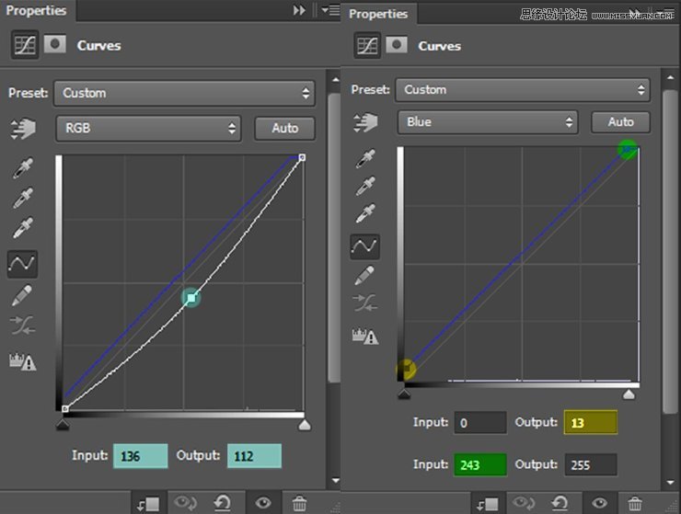Open left Properties panel flyout menu
The width and height of the screenshot is (681, 514).
331,10
